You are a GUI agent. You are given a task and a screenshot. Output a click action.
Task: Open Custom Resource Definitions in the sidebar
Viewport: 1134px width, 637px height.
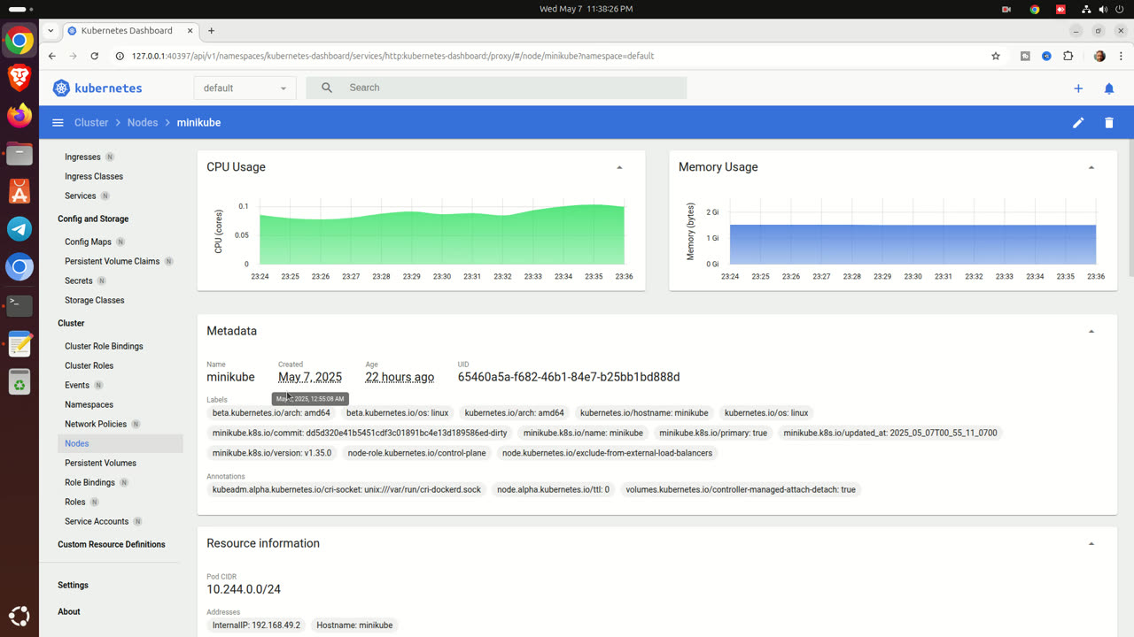click(112, 544)
